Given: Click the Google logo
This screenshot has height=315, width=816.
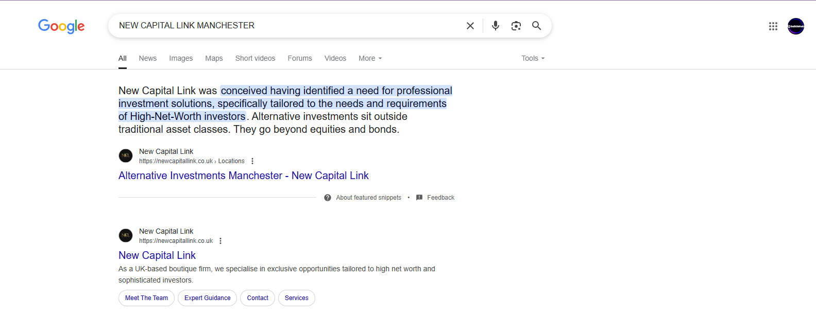Looking at the screenshot, I should tap(61, 26).
